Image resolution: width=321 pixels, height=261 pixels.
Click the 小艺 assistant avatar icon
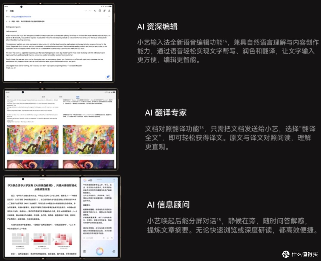(85, 180)
